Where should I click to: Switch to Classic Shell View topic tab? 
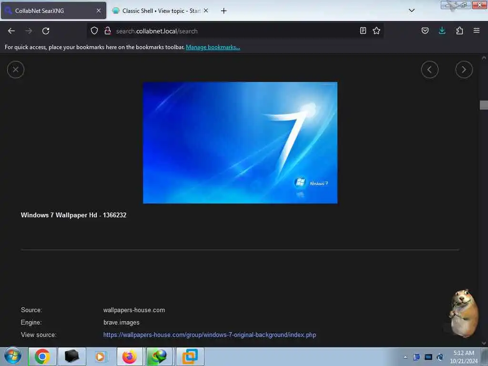tap(161, 10)
